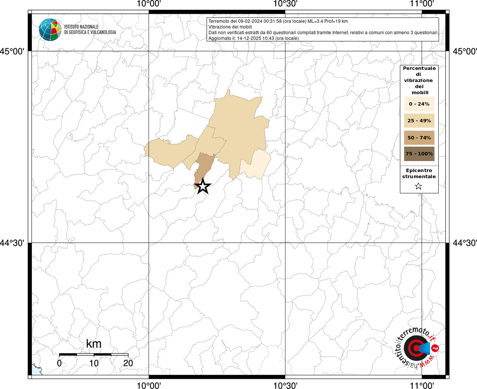
Task: Click the 'km' scale bar label
Action: (94, 344)
